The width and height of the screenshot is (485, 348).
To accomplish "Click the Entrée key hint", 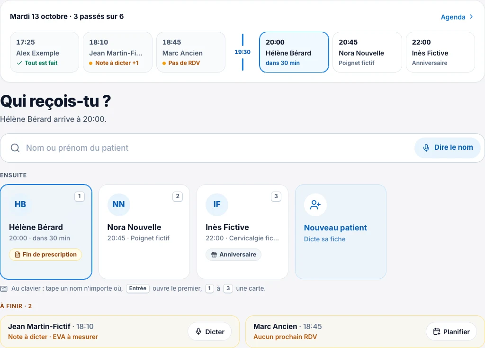I will pyautogui.click(x=138, y=289).
